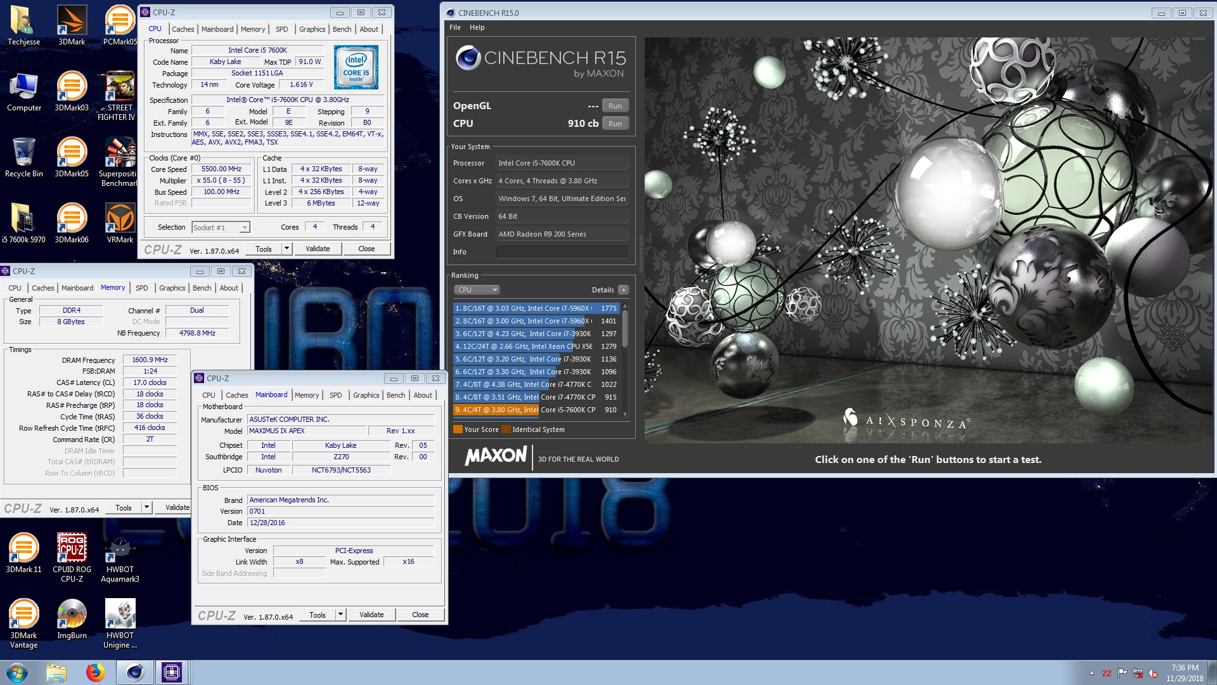Screen dimensions: 1217x685
Task: Click the taskbar clock showing 7:36 PM
Action: [x=1184, y=673]
